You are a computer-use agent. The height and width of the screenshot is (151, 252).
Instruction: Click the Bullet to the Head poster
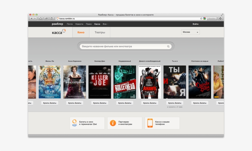tap(125, 82)
